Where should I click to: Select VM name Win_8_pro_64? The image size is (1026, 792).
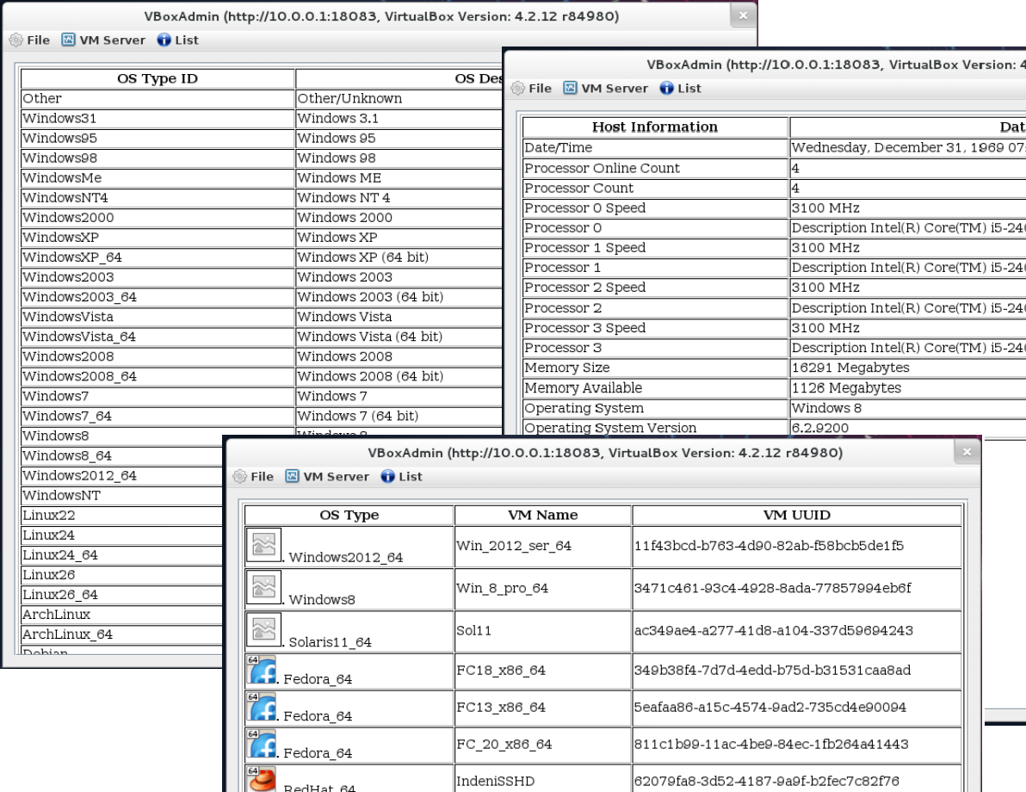tap(502, 589)
